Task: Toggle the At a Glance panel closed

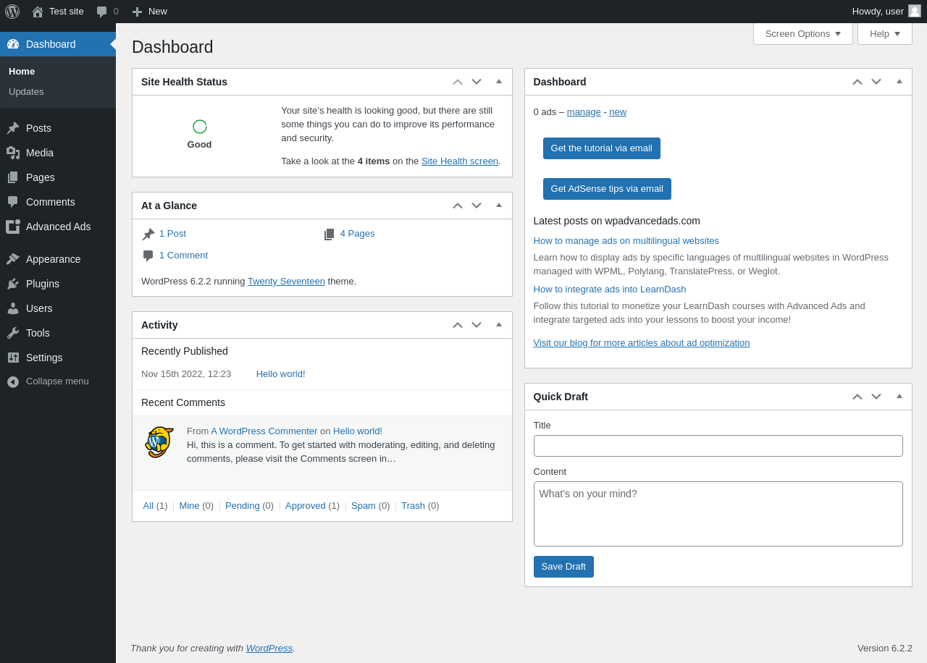Action: click(x=499, y=206)
